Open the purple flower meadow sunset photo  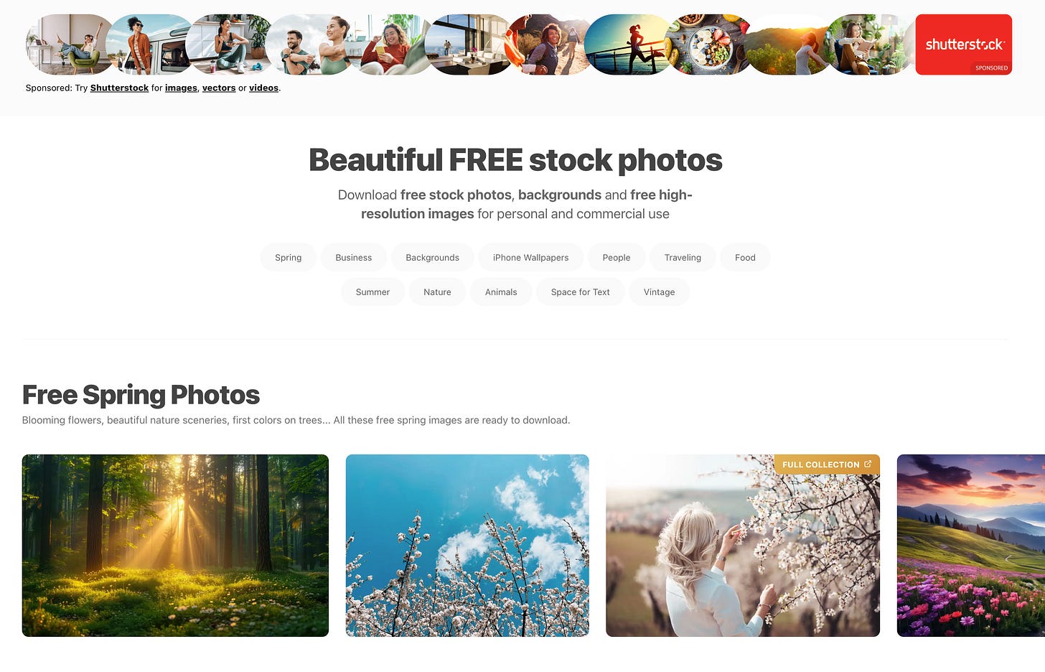point(971,546)
